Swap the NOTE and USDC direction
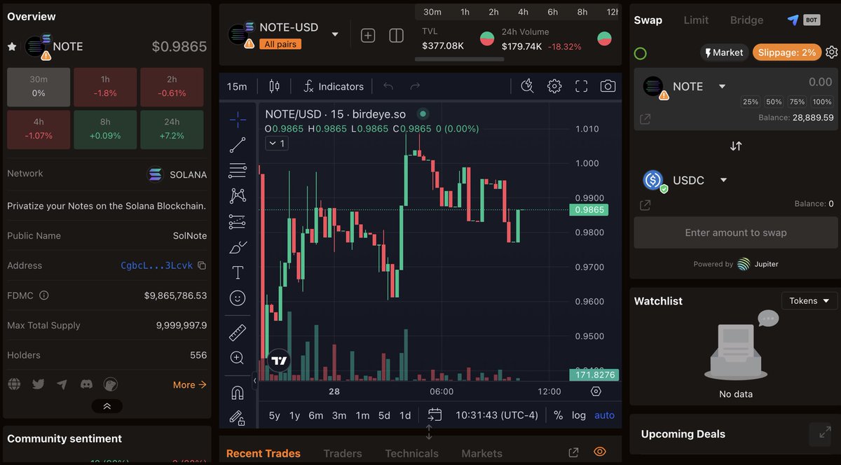Viewport: 841px width, 465px height. click(736, 146)
